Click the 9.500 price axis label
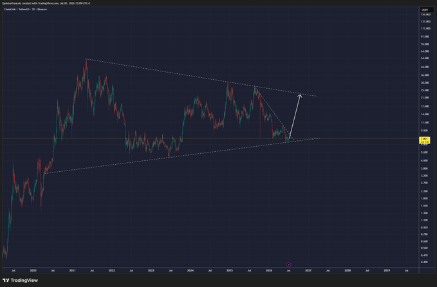This screenshot has height=287, width=437. pyautogui.click(x=425, y=131)
